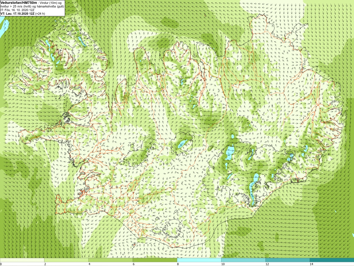Click the 'hviður > 25 m/s' description line
This screenshot has height=266, width=354.
pos(32,6)
